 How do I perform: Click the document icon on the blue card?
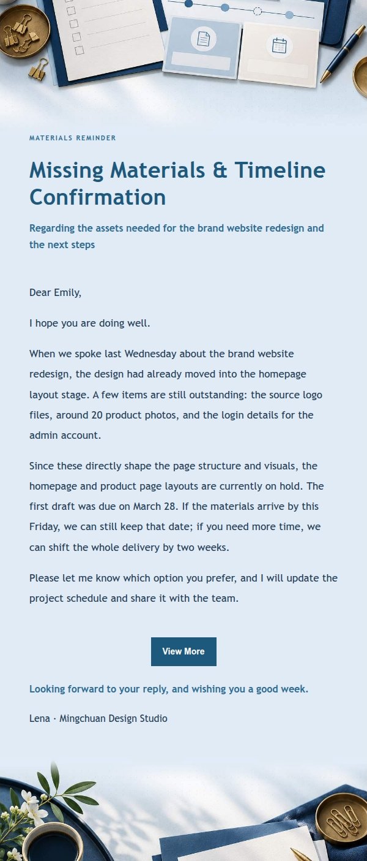[204, 39]
